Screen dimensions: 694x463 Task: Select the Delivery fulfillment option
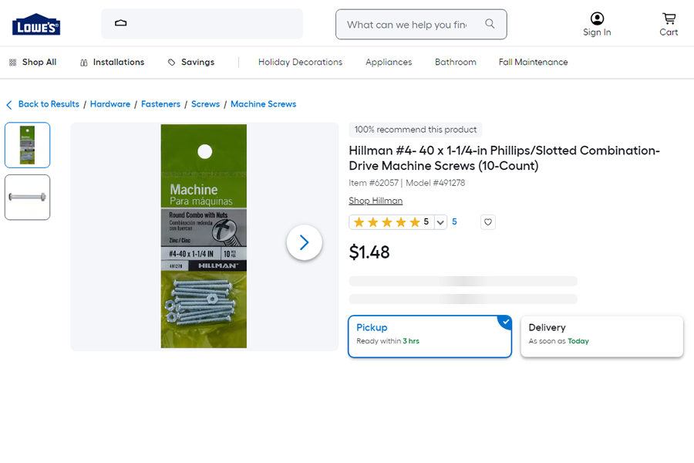click(602, 336)
